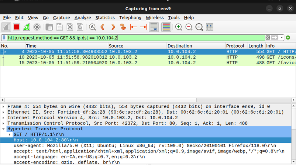Toggle packet list colorization
Viewport: 296px width, 165px height.
pyautogui.click(x=166, y=27)
